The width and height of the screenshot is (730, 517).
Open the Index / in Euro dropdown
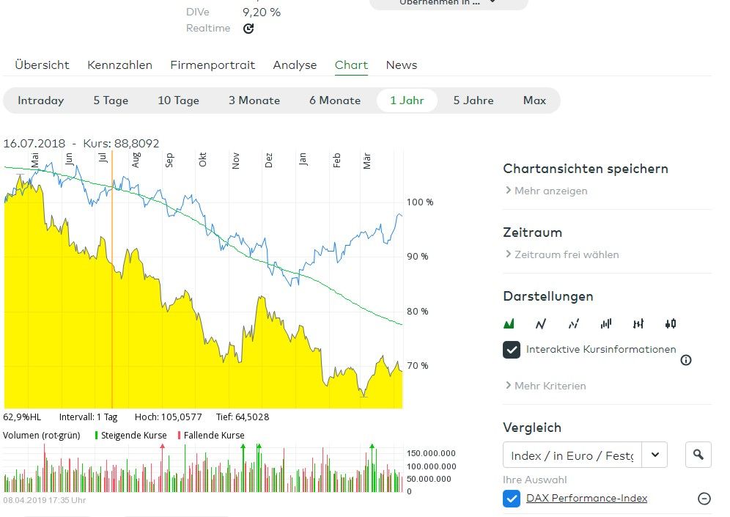(655, 454)
